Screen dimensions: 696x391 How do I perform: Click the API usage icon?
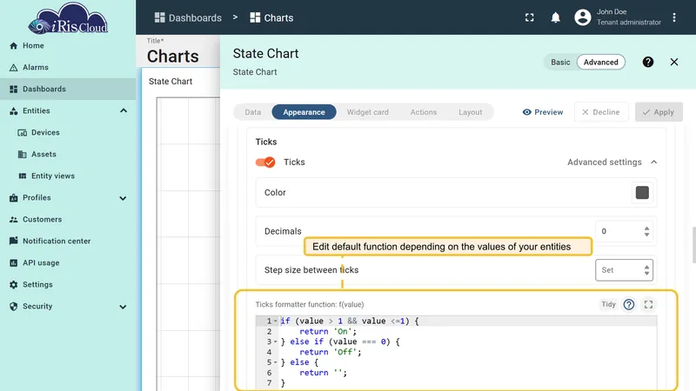pos(13,263)
